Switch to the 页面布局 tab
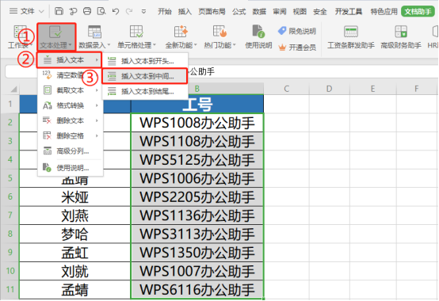The width and height of the screenshot is (439, 301). (x=212, y=11)
